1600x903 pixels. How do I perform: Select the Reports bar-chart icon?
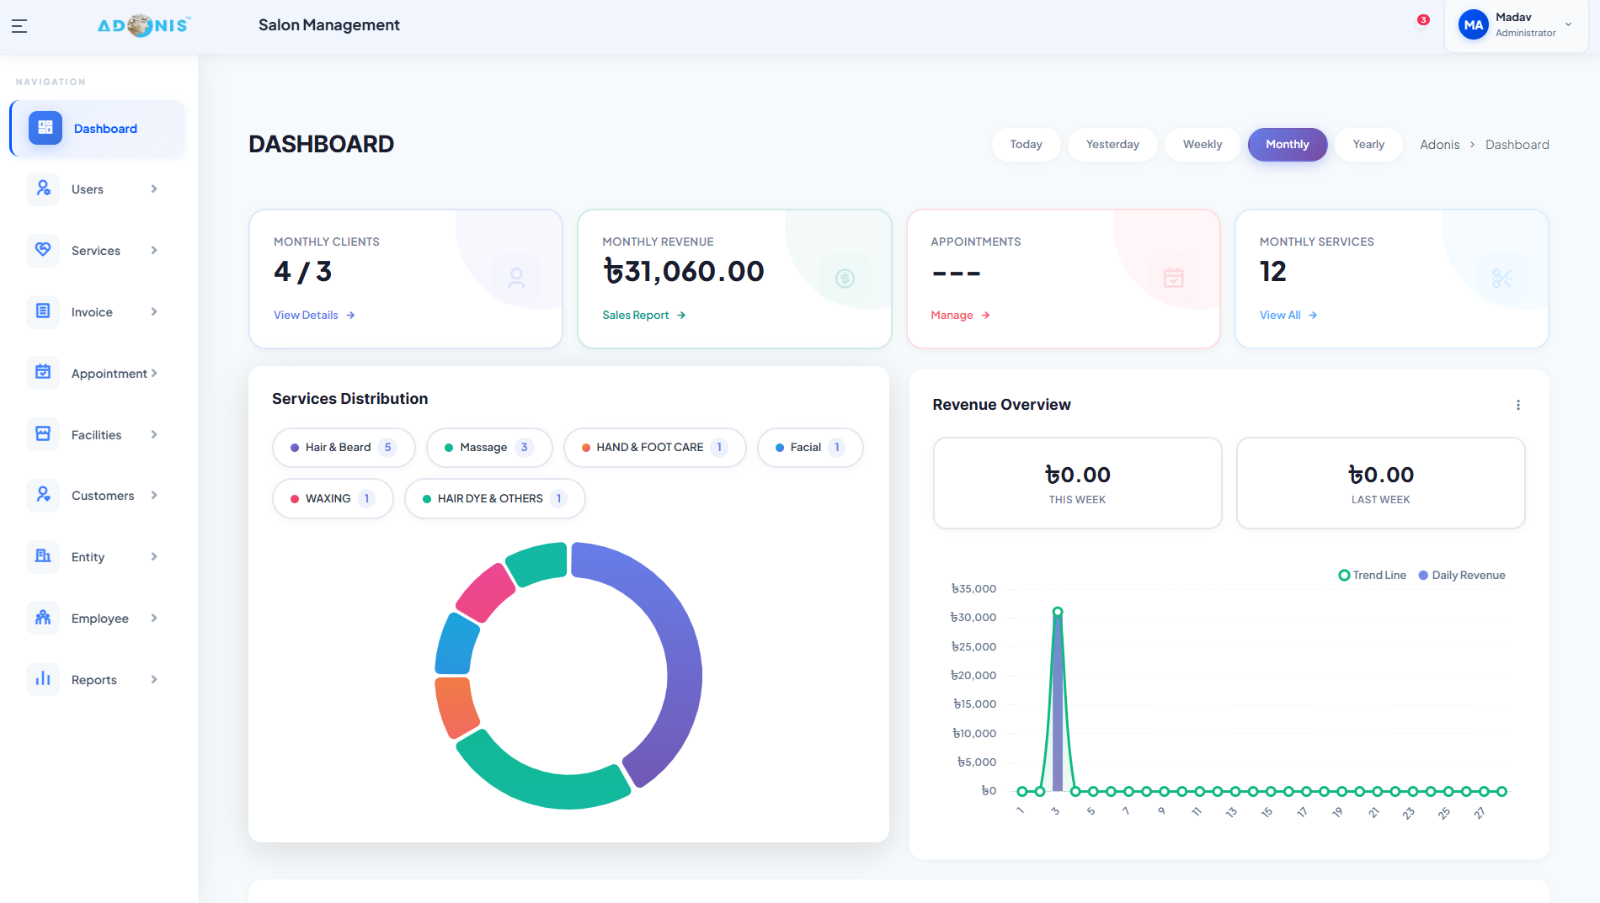tap(44, 679)
